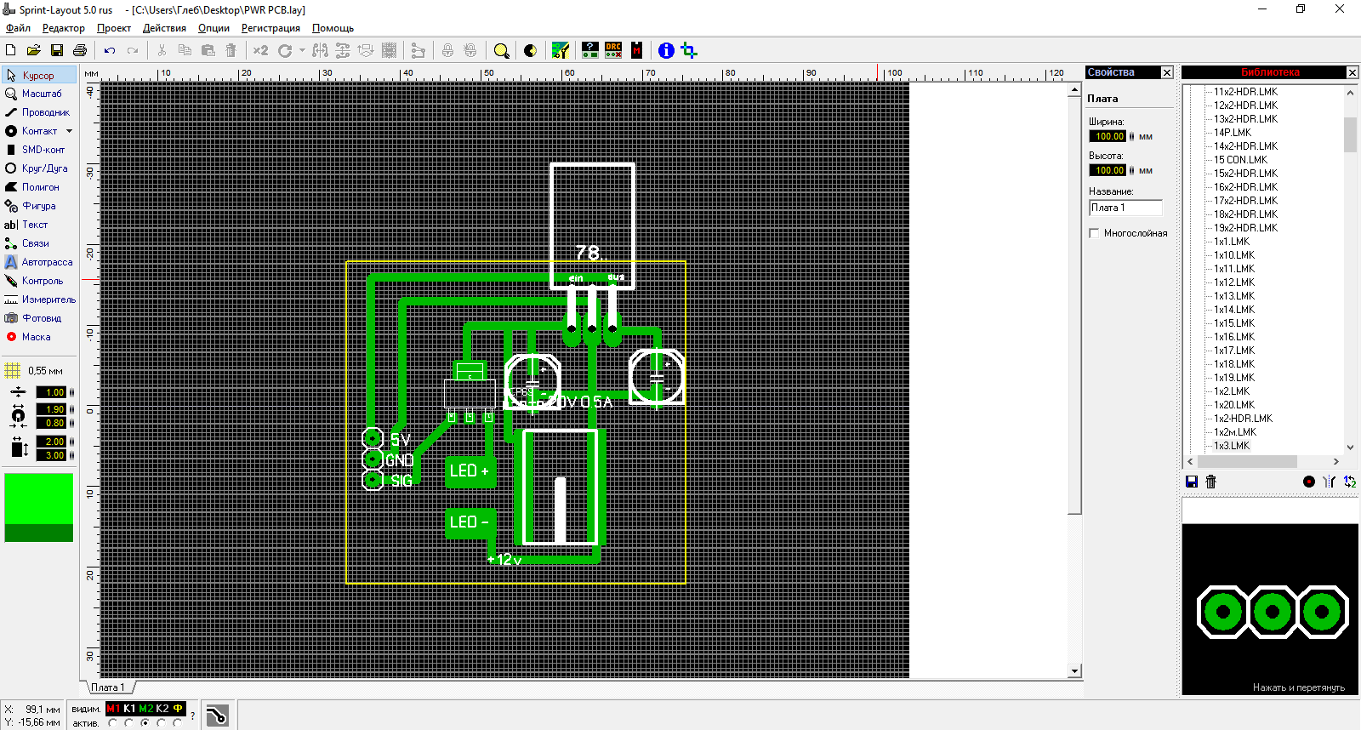Image resolution: width=1361 pixels, height=730 pixels.
Task: Activate layer Ф radio button
Action: pos(177,723)
